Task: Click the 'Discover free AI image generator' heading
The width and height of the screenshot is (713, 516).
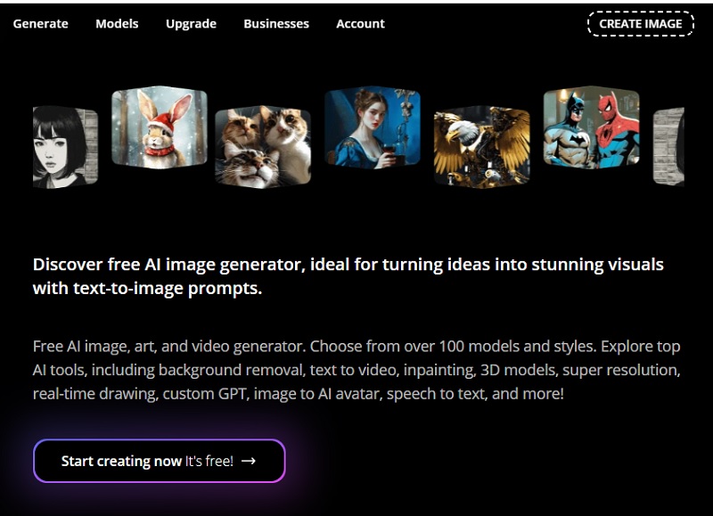Action: [x=348, y=276]
